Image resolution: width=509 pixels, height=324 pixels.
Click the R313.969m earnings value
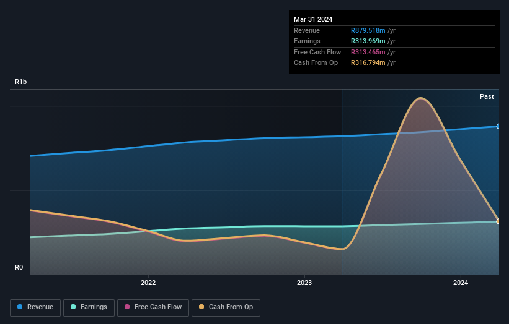368,41
